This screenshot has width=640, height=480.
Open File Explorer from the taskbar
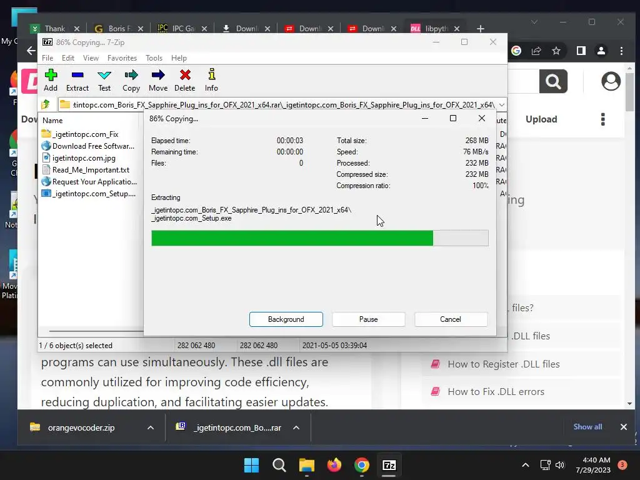(306, 465)
